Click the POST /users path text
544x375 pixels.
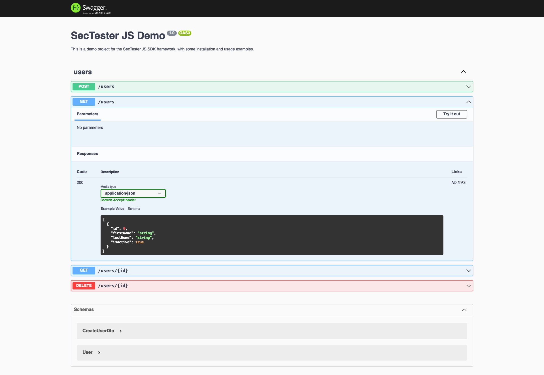click(106, 87)
